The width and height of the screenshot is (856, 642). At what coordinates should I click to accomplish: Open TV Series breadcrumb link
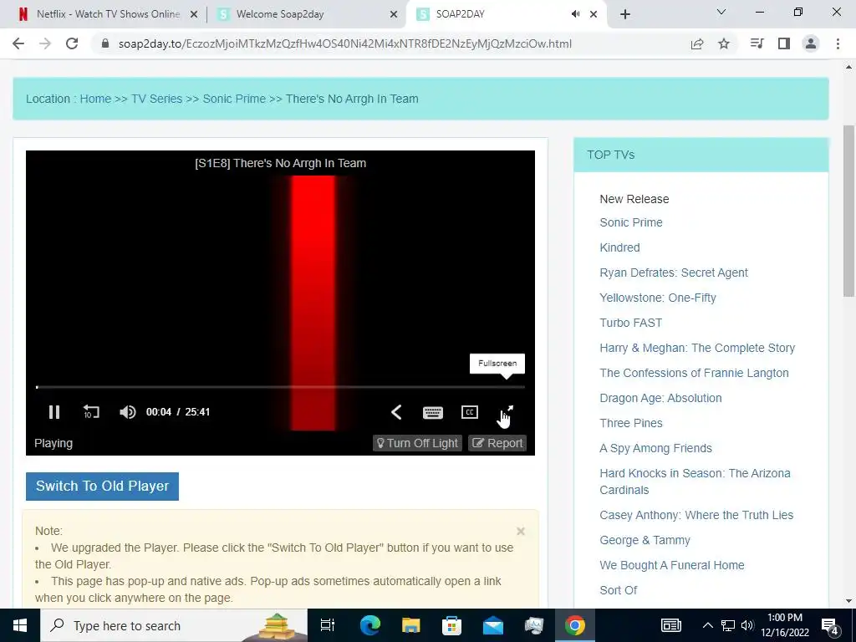click(156, 99)
